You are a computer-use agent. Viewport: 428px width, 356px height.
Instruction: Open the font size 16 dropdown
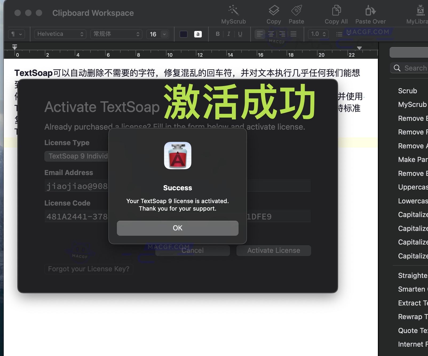coord(157,34)
